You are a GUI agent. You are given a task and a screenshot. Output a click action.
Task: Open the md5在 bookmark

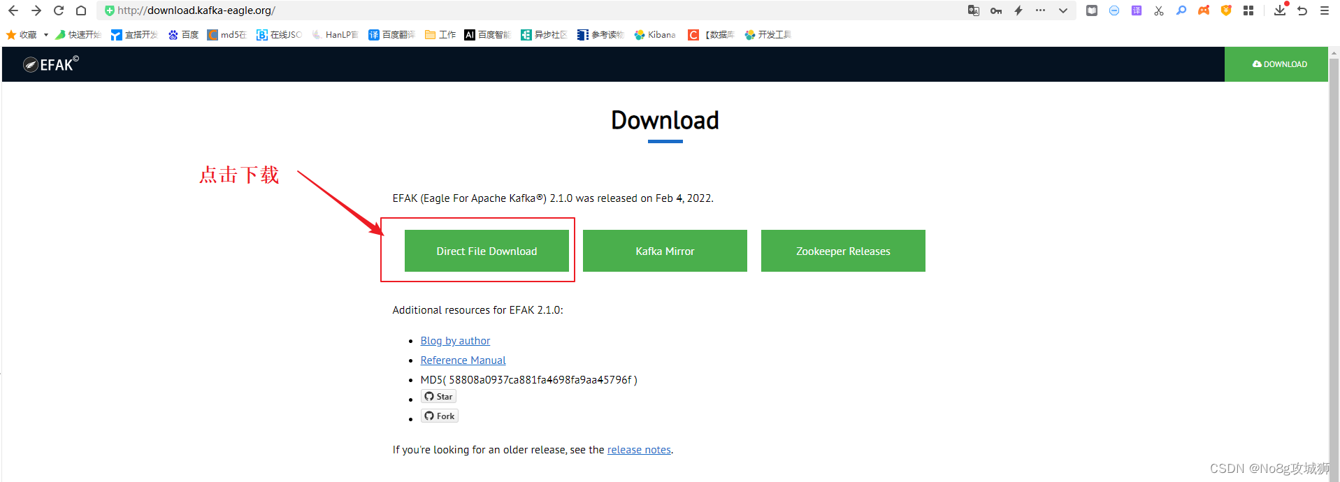[227, 35]
